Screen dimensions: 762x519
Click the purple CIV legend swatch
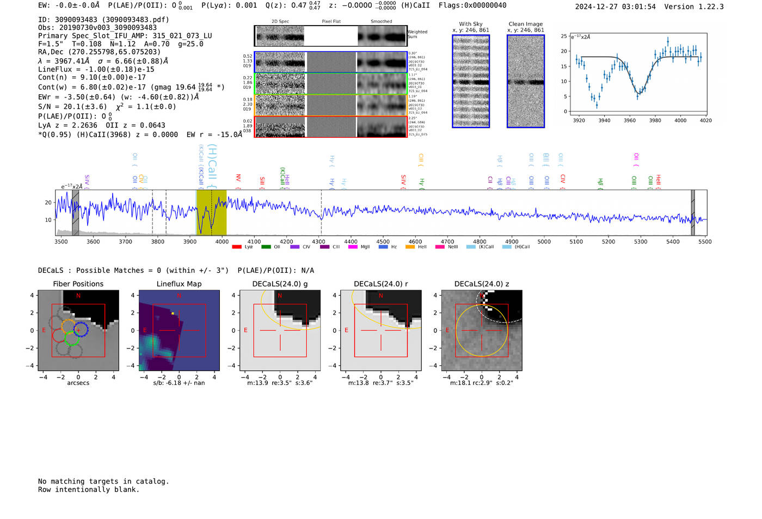pos(295,247)
